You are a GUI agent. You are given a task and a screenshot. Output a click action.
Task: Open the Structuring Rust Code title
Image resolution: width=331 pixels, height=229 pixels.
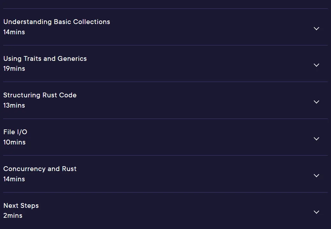click(x=40, y=95)
